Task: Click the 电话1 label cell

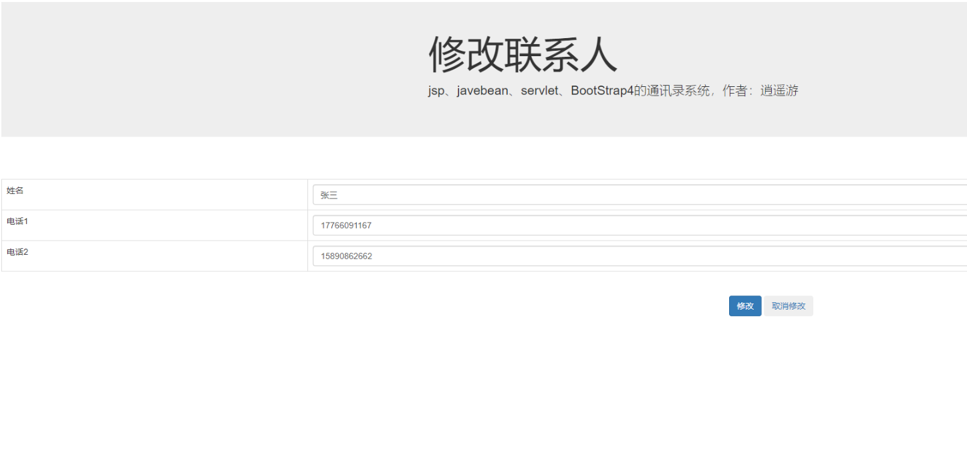Action: click(x=154, y=225)
